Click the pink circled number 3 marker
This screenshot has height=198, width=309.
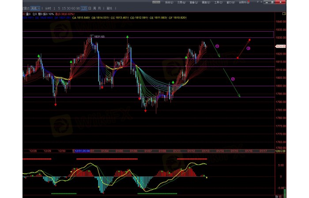248,48
